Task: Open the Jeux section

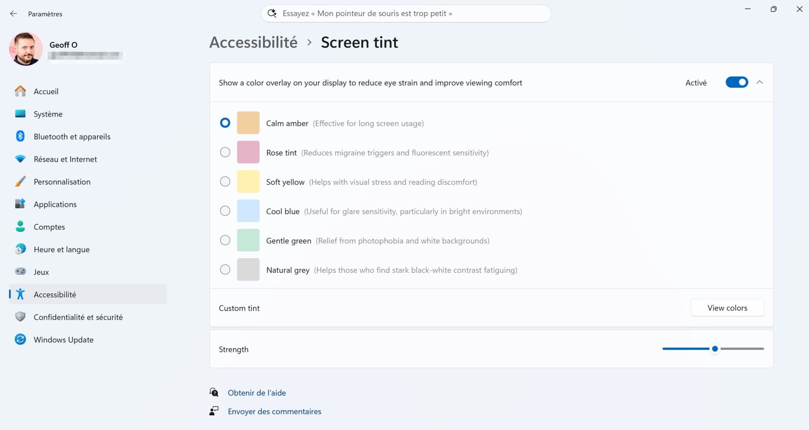Action: coord(41,272)
